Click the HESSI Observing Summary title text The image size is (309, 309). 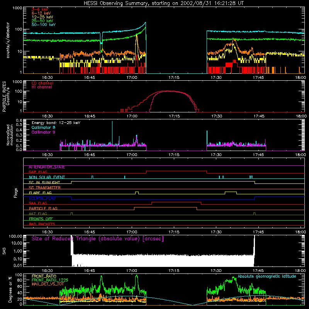click(163, 3)
